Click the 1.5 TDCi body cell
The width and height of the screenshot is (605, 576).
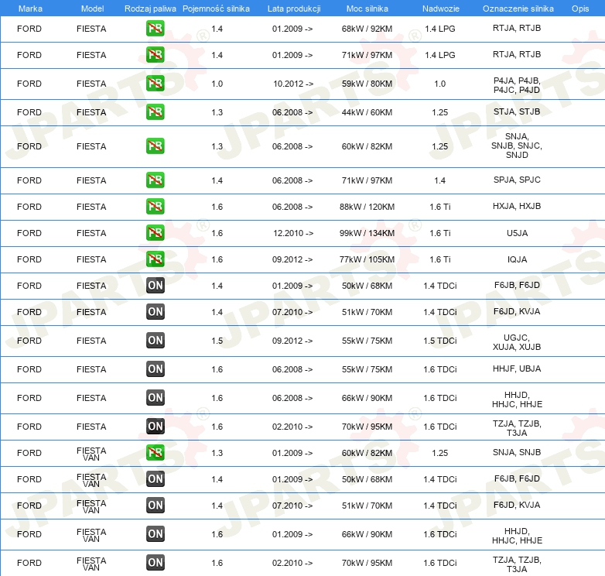pyautogui.click(x=440, y=341)
